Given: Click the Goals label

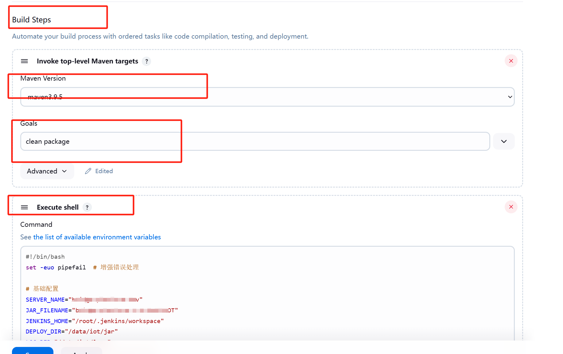Looking at the screenshot, I should coord(29,124).
